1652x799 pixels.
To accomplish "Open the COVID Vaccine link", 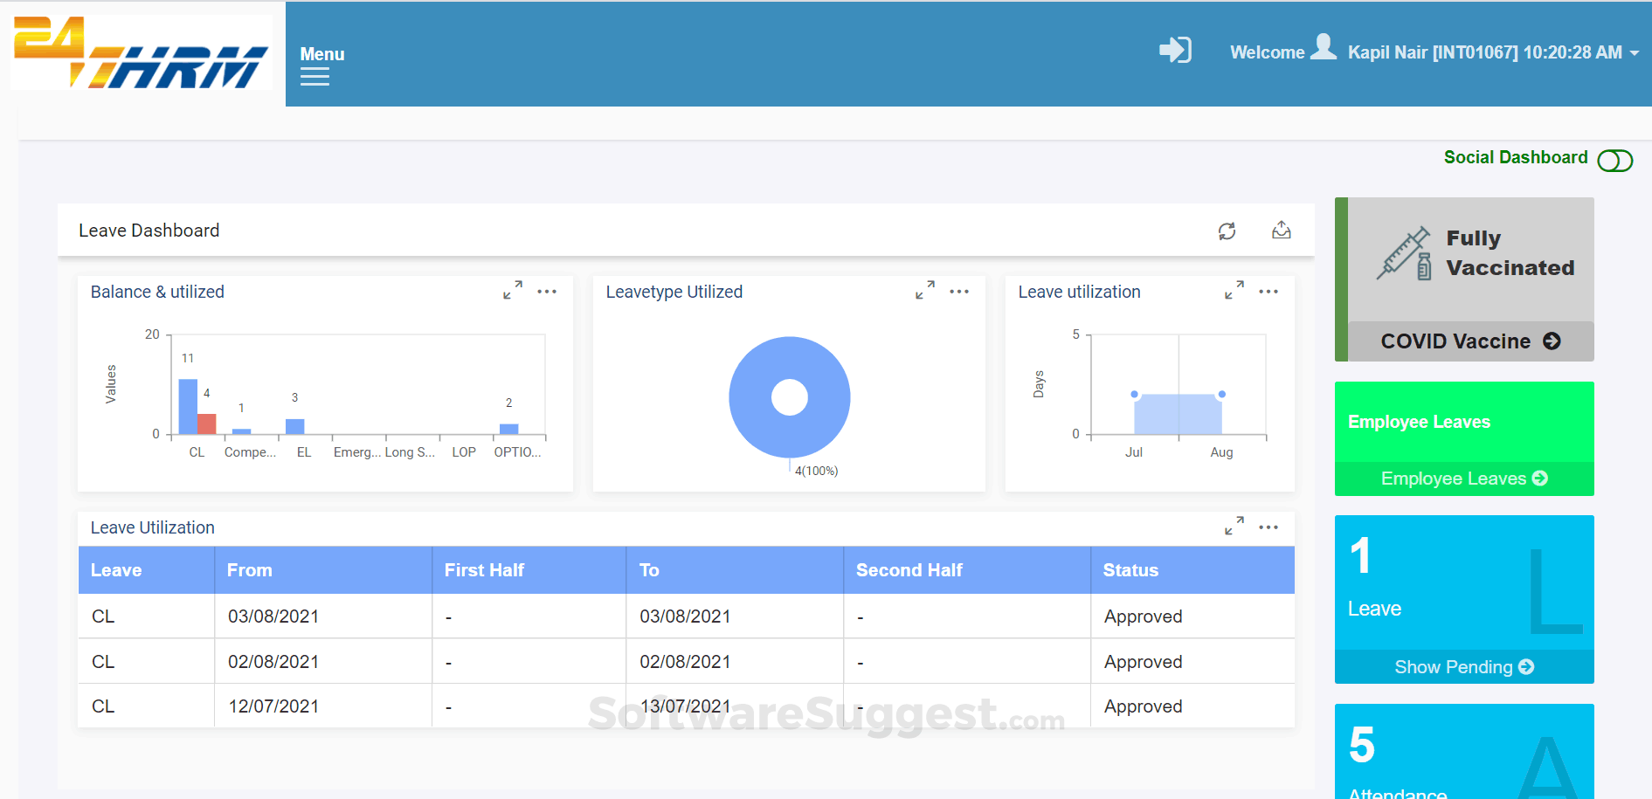I will [x=1470, y=341].
